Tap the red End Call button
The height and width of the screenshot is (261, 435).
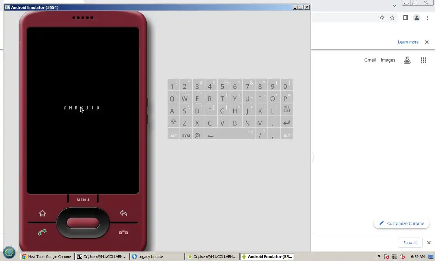(123, 232)
